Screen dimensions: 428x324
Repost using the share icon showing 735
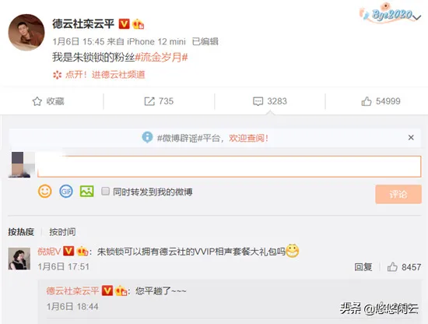click(x=159, y=101)
